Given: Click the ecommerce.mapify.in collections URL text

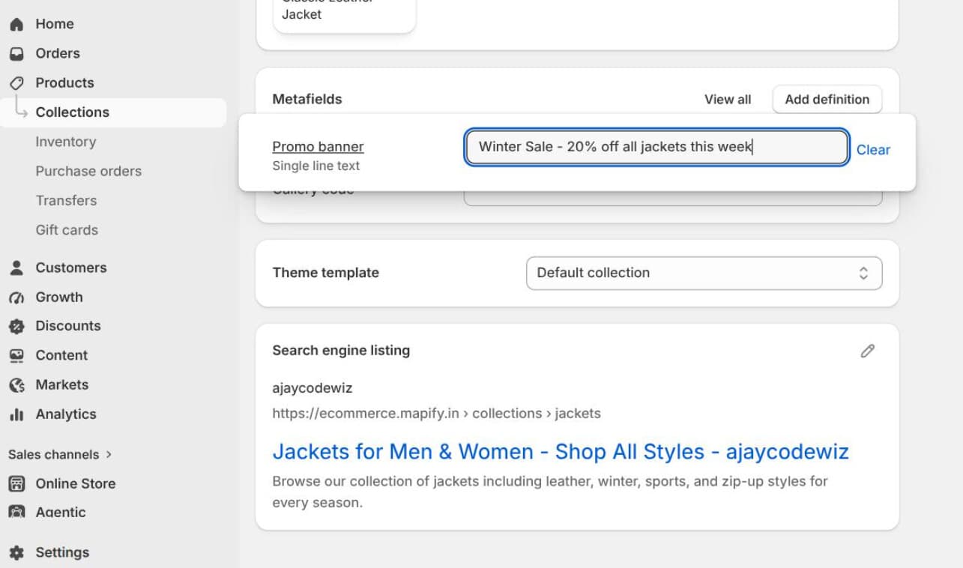Looking at the screenshot, I should (436, 414).
